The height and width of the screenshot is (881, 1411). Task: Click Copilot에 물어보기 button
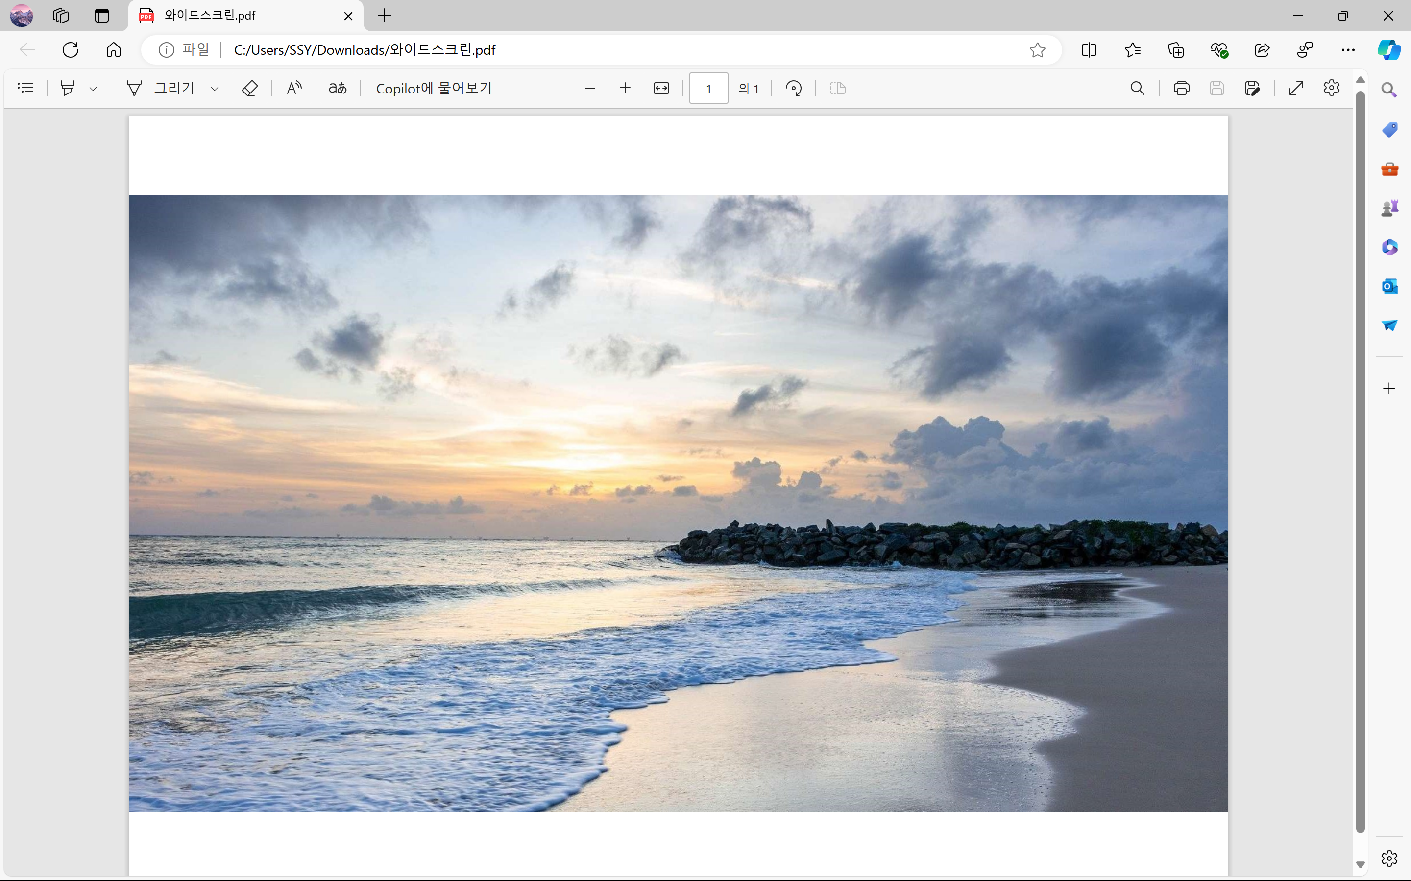click(x=434, y=88)
